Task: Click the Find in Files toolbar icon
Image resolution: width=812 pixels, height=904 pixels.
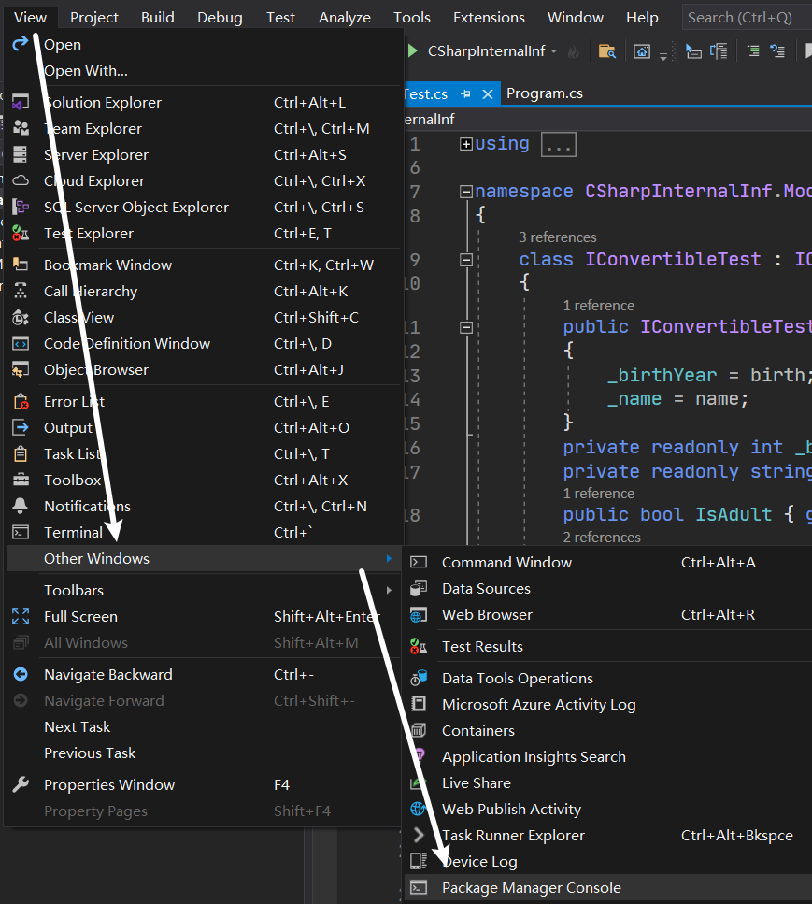Action: click(606, 51)
